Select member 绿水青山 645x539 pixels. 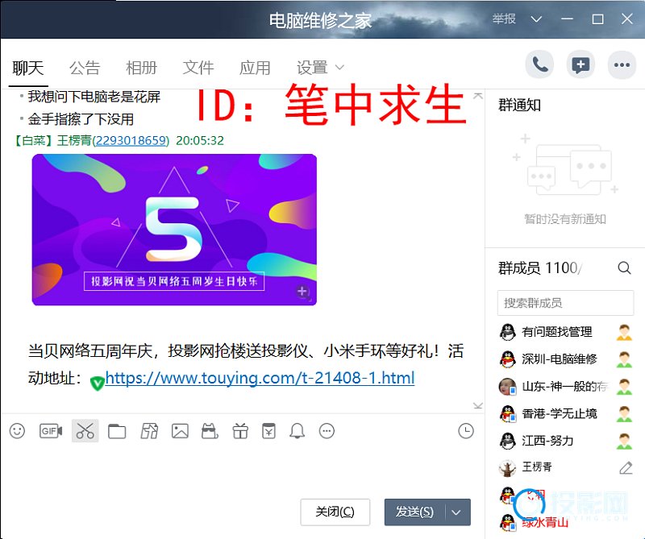click(x=546, y=523)
